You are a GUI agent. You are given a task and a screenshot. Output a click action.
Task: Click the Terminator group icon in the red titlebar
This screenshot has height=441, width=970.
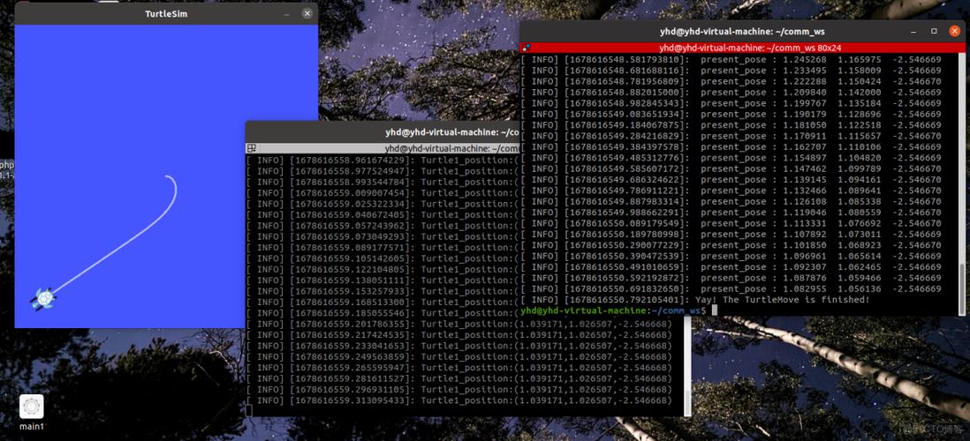[x=526, y=48]
